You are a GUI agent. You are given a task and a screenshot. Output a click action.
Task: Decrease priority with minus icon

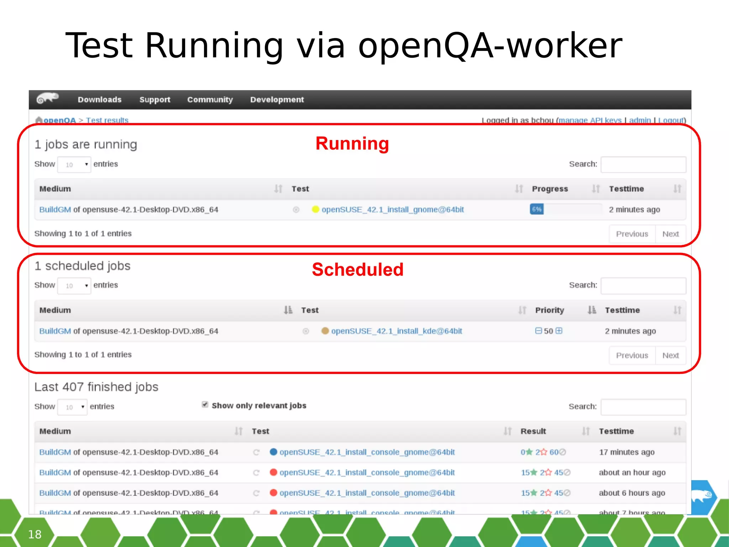coord(538,331)
